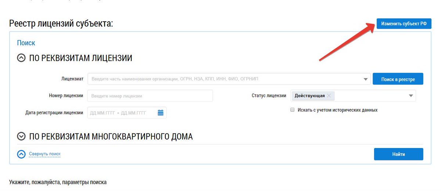Click the Свернуть поиск link
441x191 pixels.
44,154
